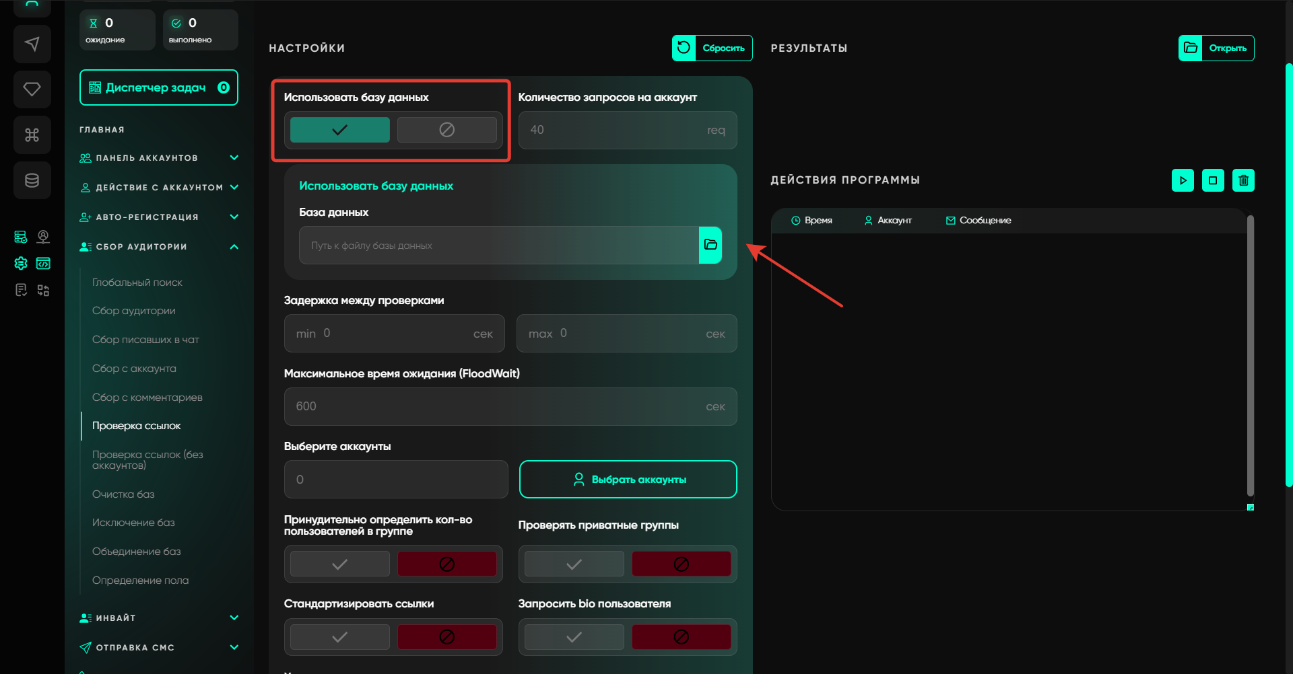1293x674 pixels.
Task: Open the database stack icon in sidebar
Action: pos(32,180)
